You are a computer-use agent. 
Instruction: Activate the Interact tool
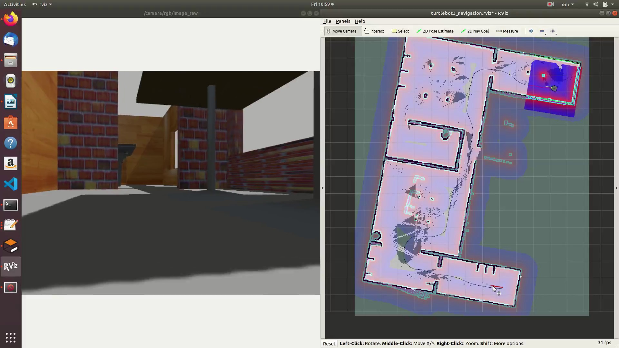374,31
